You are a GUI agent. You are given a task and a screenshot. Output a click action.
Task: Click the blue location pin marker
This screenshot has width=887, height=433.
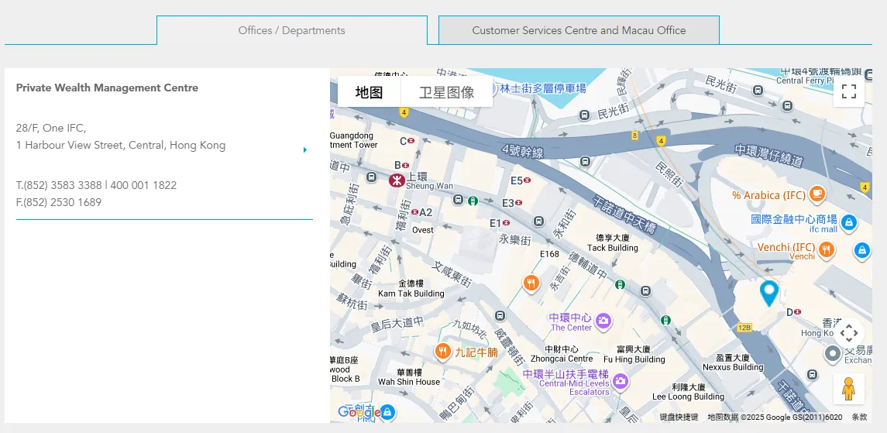coord(768,293)
